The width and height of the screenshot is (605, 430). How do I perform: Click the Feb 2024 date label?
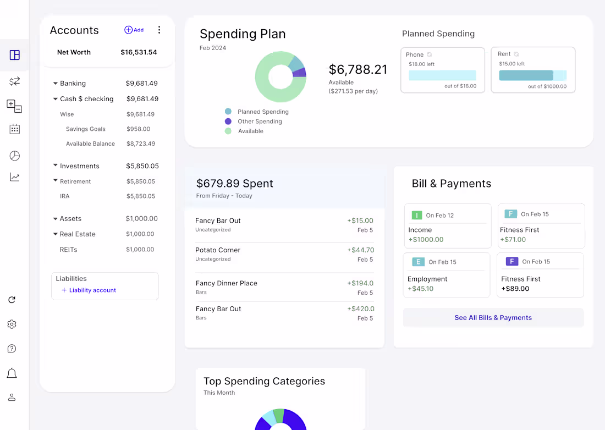[213, 48]
